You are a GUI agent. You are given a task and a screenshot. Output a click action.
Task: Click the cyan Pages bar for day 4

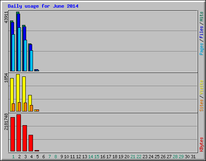(x=31, y=61)
